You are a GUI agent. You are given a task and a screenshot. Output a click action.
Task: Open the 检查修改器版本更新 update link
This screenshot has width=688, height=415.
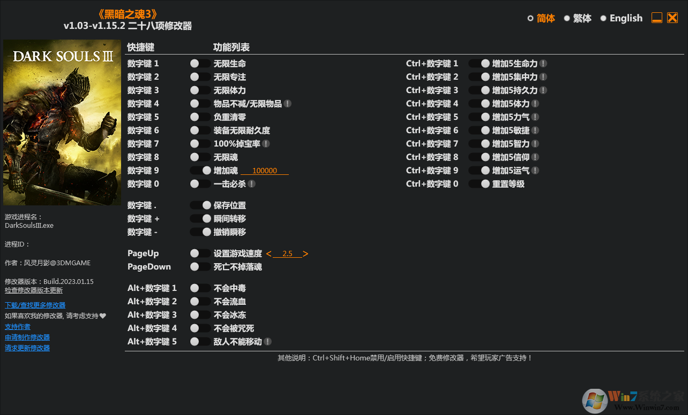pyautogui.click(x=34, y=290)
